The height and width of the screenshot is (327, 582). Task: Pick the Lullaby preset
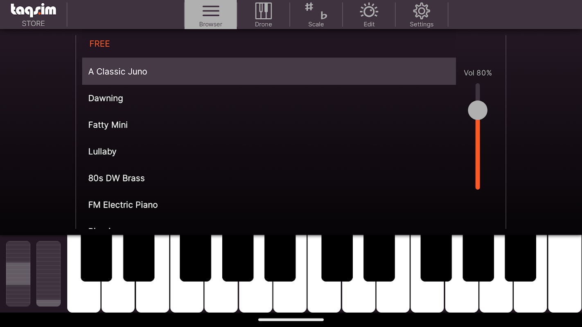[x=269, y=151]
